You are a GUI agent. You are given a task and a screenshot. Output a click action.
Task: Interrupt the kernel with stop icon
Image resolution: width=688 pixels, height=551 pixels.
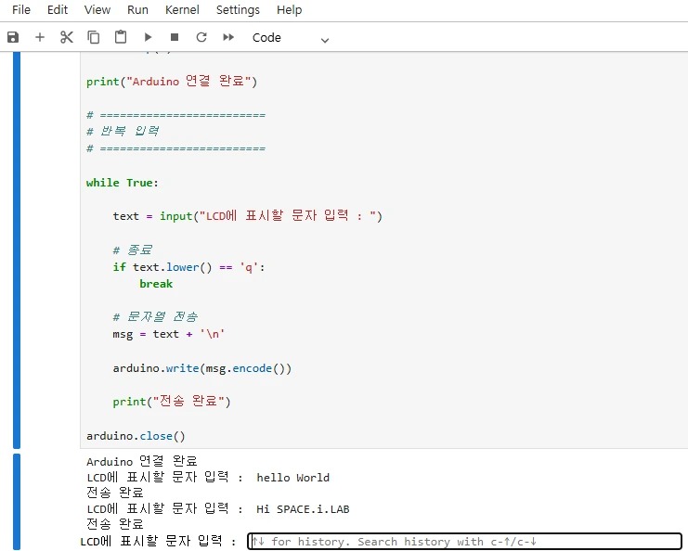(175, 37)
